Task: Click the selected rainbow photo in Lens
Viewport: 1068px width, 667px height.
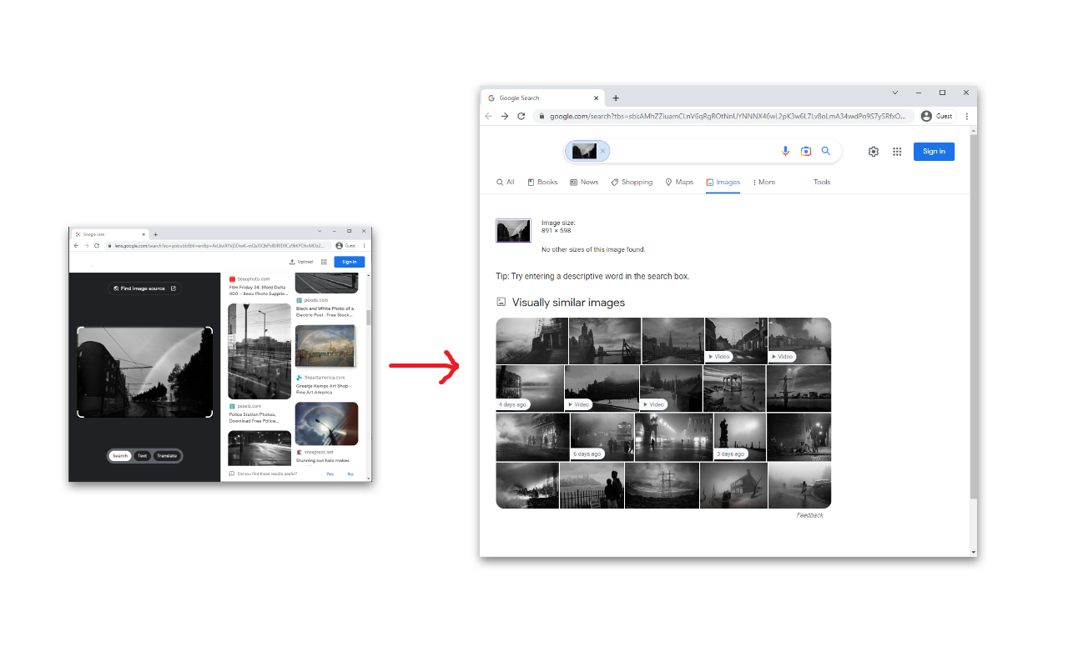Action: point(144,372)
